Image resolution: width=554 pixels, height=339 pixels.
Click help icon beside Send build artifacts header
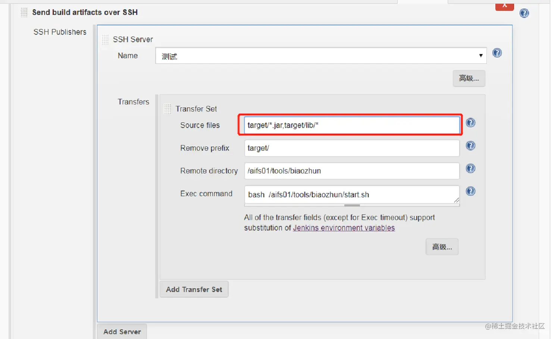524,13
